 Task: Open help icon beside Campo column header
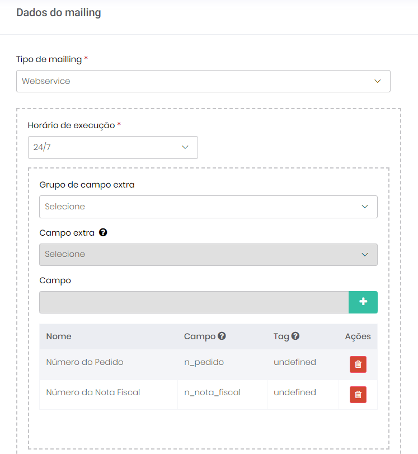click(222, 336)
